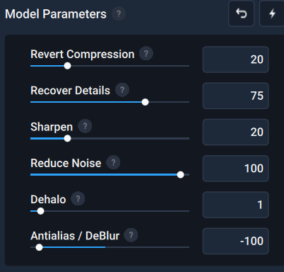Click the Antialias / DeBlur slider handle
284x272 pixels.
click(39, 247)
